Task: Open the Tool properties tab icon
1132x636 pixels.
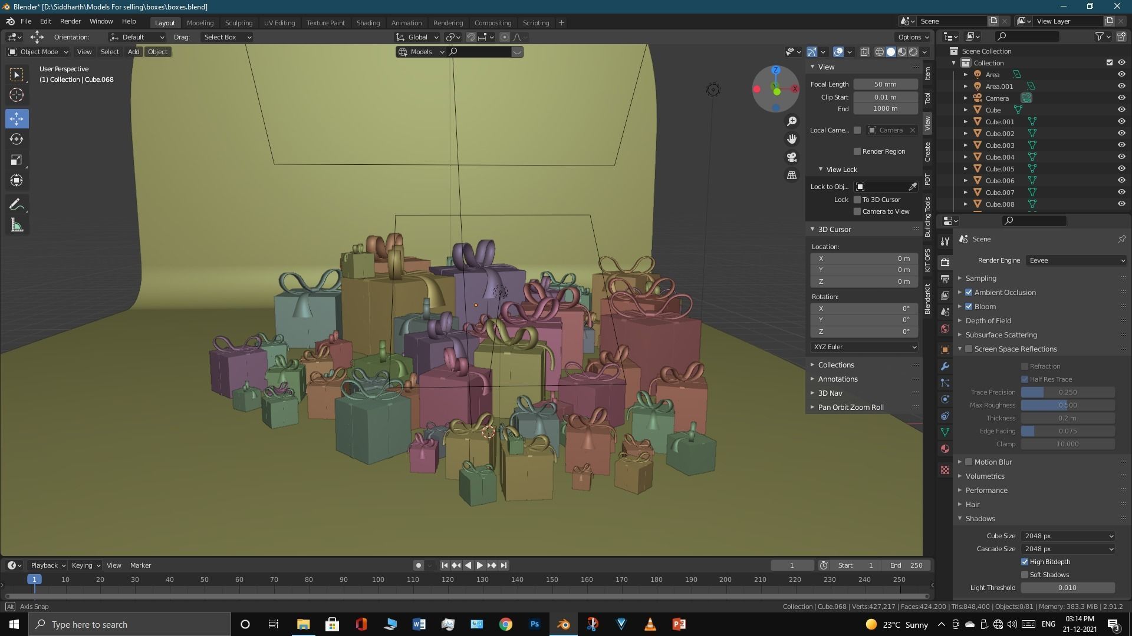Action: coord(945,241)
